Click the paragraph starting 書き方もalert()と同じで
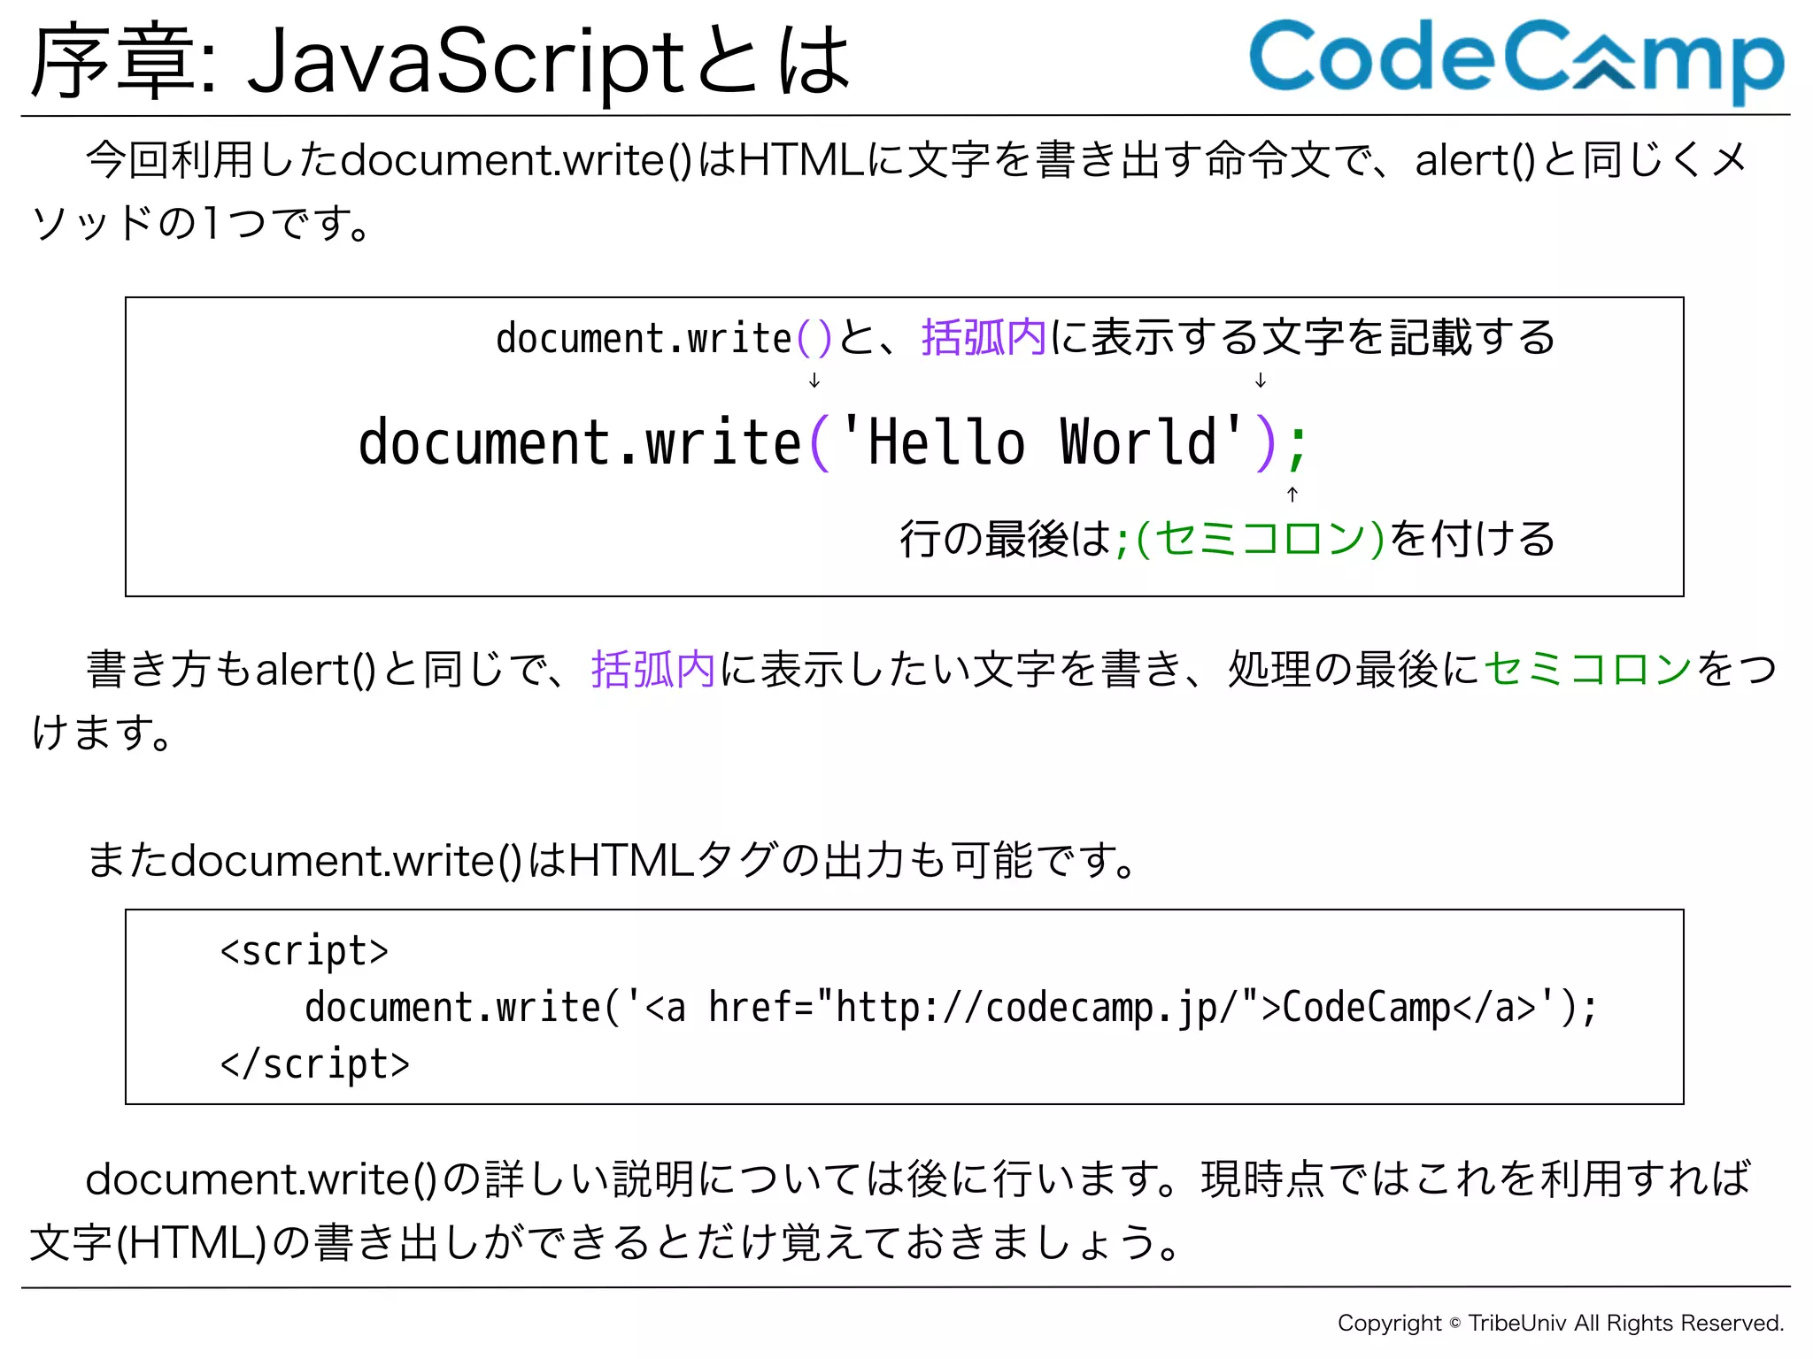1813x1359 pixels. 903,700
